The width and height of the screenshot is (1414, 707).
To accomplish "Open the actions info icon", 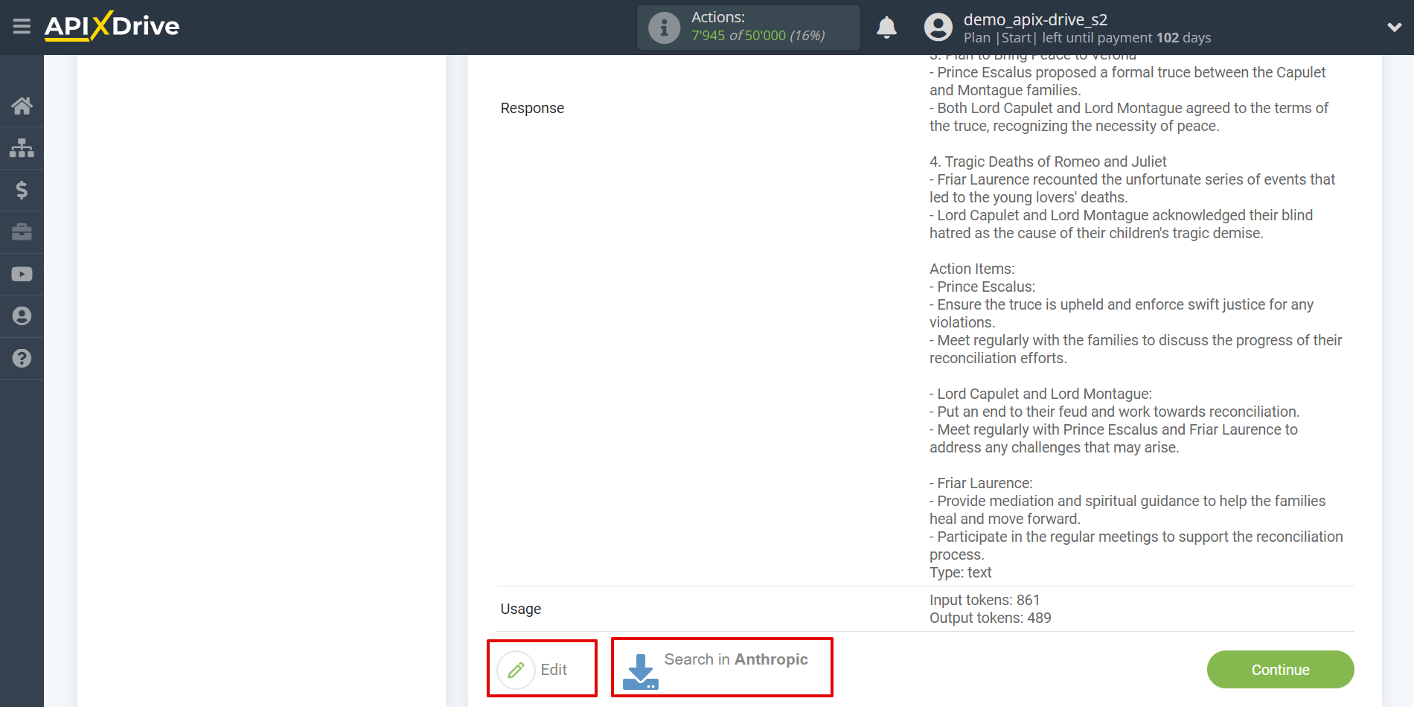I will pyautogui.click(x=664, y=28).
